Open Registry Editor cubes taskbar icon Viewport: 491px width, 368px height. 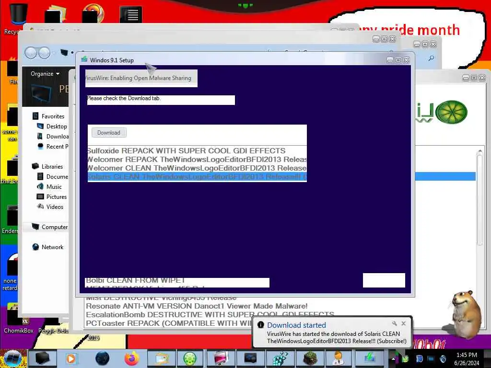coord(280,358)
